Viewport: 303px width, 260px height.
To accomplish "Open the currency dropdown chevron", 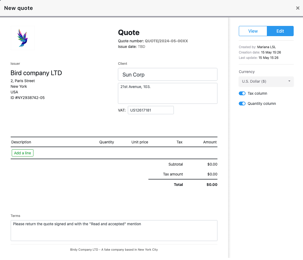I will pyautogui.click(x=289, y=81).
